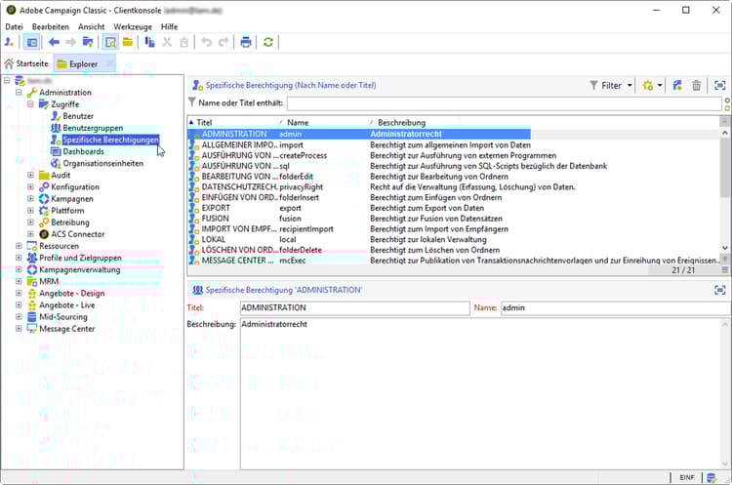Toggle the explorer view toolbar icon
The width and height of the screenshot is (732, 485).
110,43
